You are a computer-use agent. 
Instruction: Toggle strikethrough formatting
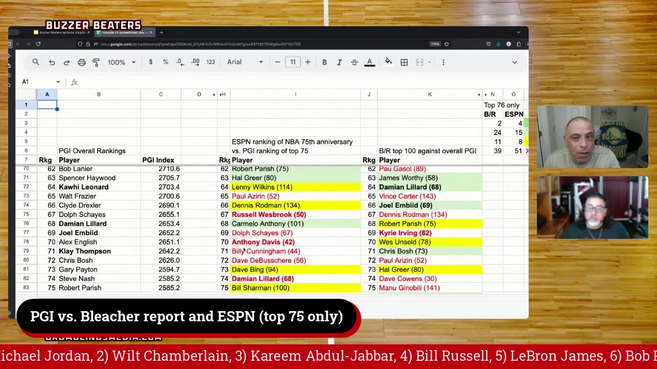(x=354, y=62)
